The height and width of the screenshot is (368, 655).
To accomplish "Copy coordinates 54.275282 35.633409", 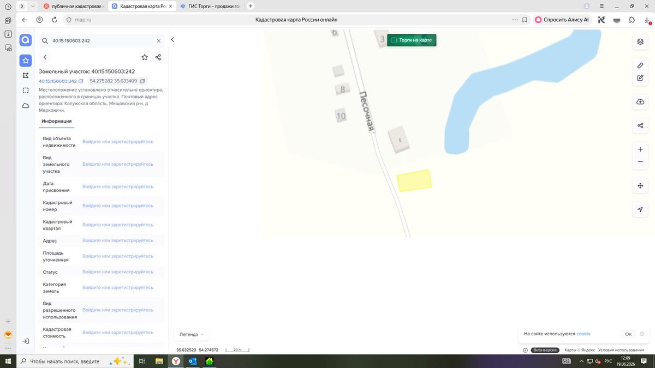I will (x=142, y=81).
